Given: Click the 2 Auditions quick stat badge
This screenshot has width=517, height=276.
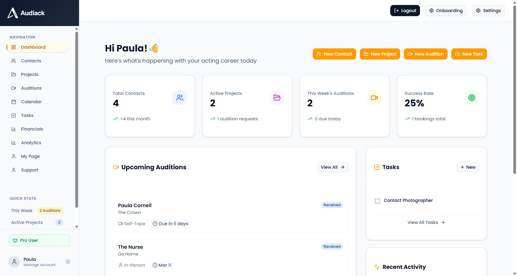Looking at the screenshot, I should point(50,211).
